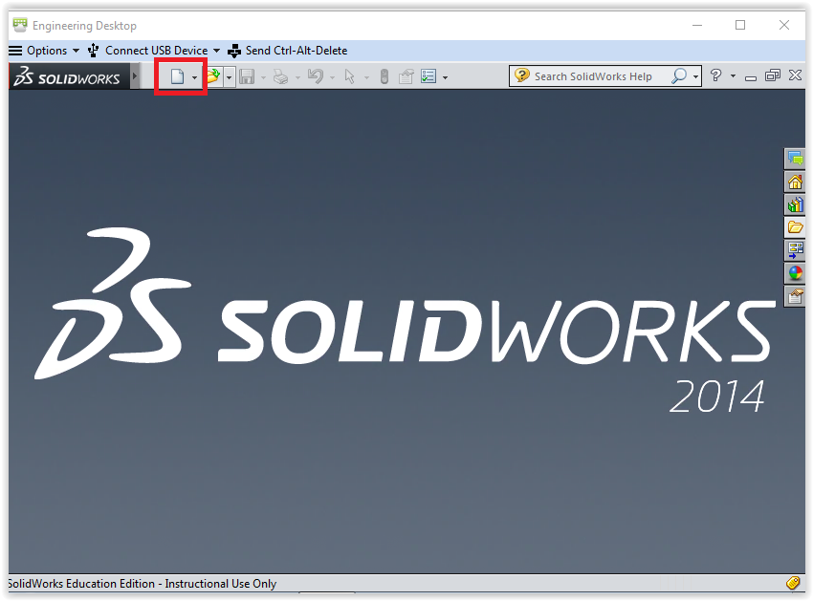Open Appearances, Scenes and Decals panel

tap(795, 272)
